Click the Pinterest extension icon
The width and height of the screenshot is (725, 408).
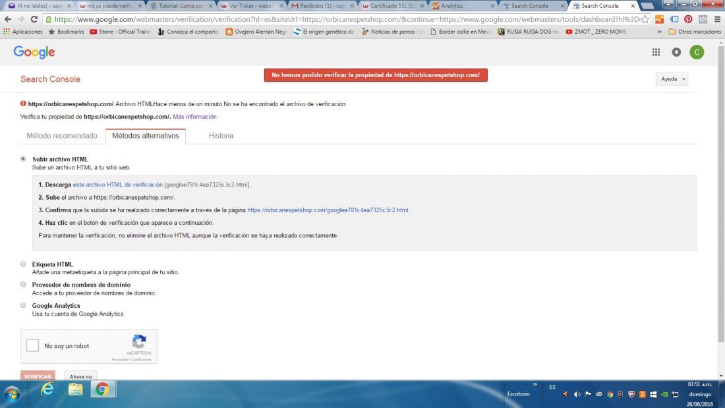688,19
